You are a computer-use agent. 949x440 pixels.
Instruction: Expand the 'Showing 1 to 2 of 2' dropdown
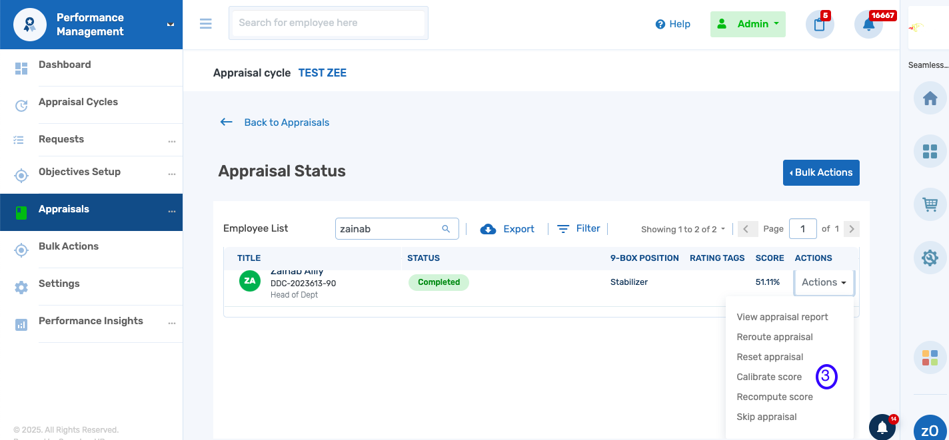tap(682, 229)
